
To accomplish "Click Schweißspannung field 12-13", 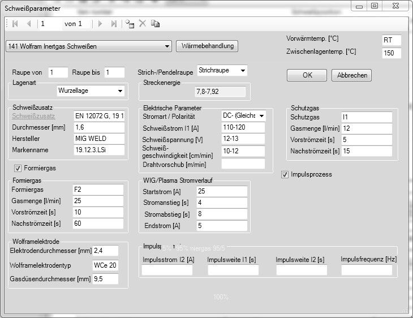I will point(243,139).
